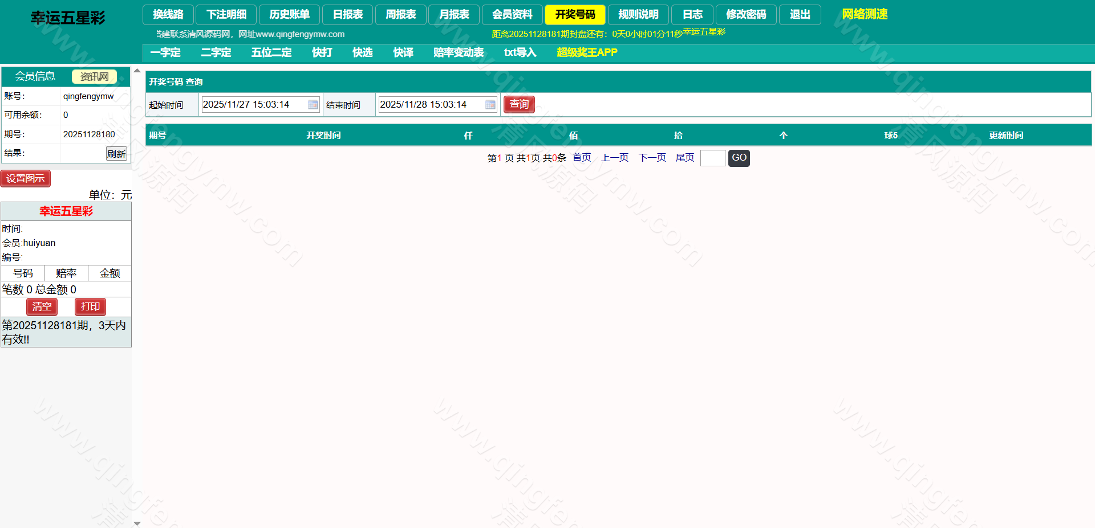Viewport: 1095px width, 528px height.
Task: Switch to 日报表 daily report
Action: 347,15
